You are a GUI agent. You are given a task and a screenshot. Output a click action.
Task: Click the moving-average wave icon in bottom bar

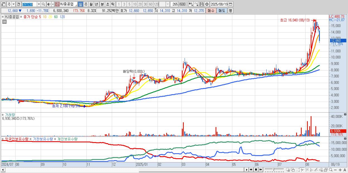pyautogui.click(x=307, y=170)
